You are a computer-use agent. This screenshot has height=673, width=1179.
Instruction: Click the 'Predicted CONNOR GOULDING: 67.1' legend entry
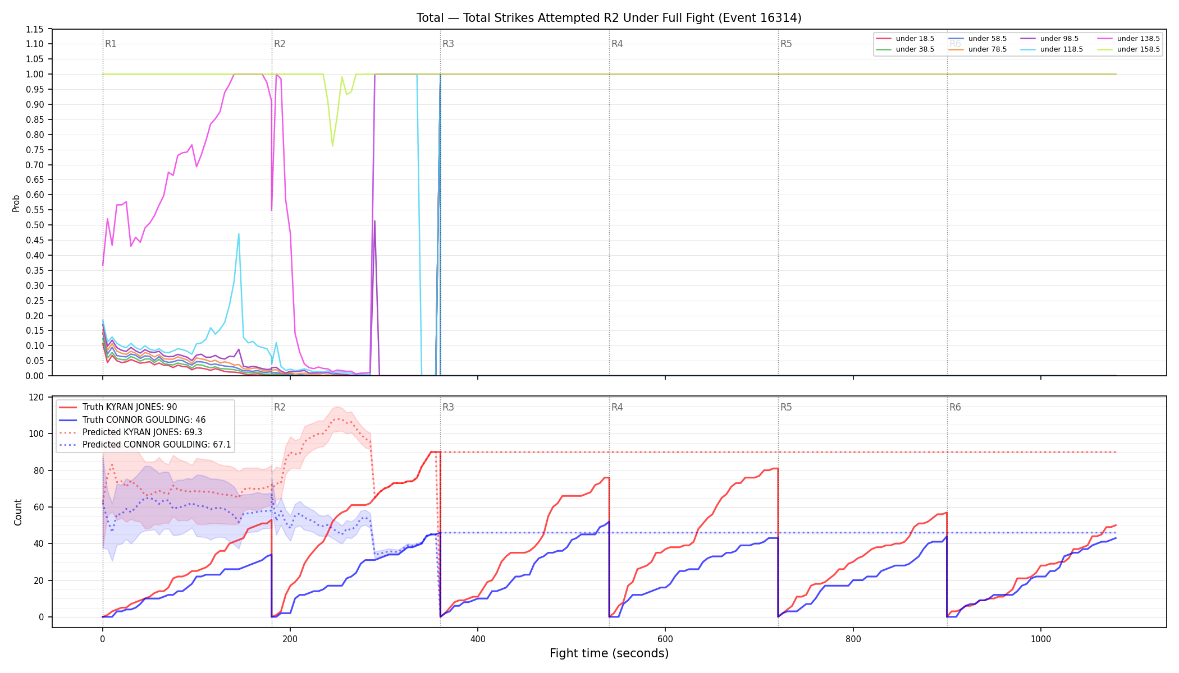pyautogui.click(x=145, y=444)
